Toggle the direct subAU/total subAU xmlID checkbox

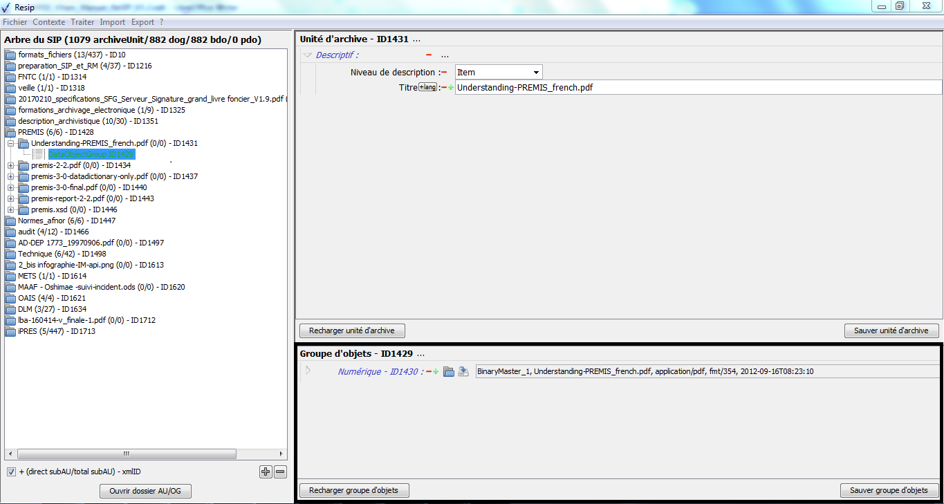[x=11, y=472]
